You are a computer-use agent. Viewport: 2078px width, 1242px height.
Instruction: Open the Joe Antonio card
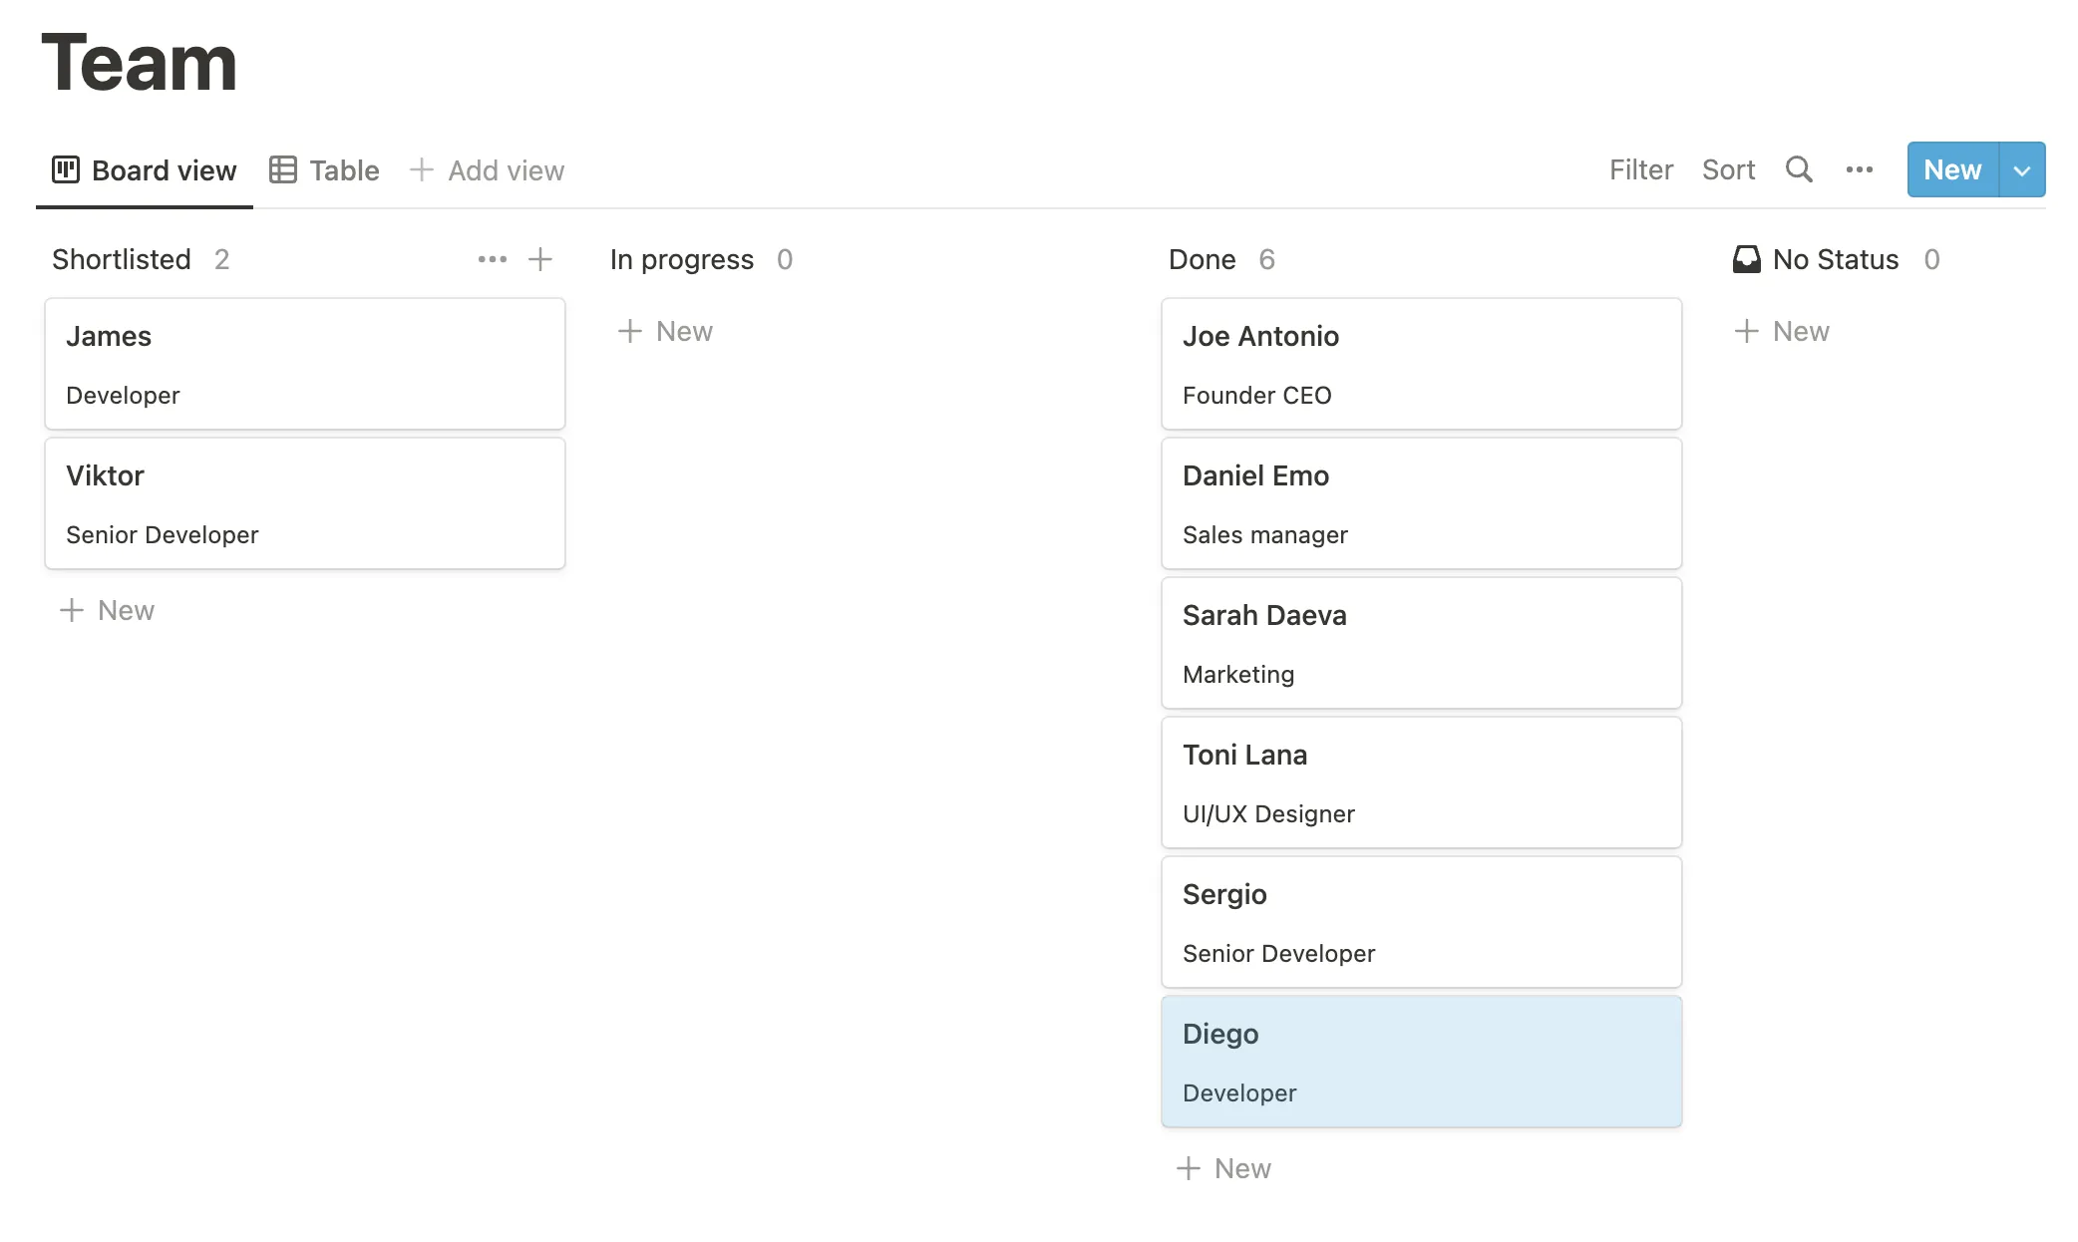tap(1421, 364)
